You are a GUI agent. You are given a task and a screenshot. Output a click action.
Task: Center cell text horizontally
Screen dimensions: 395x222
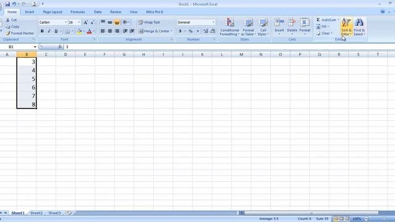click(x=110, y=31)
